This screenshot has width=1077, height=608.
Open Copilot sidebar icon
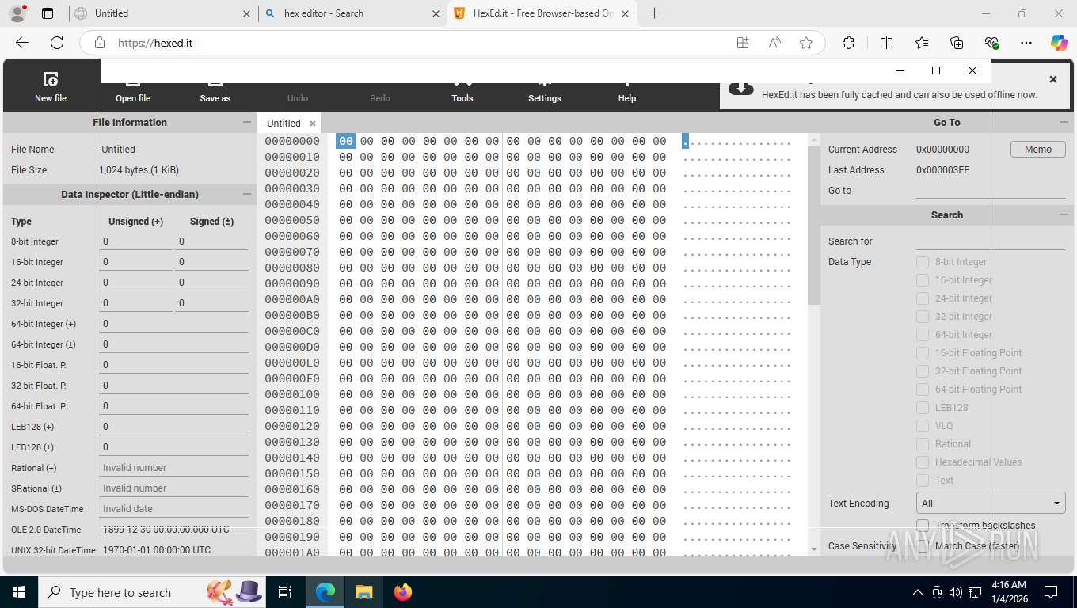(x=1060, y=43)
